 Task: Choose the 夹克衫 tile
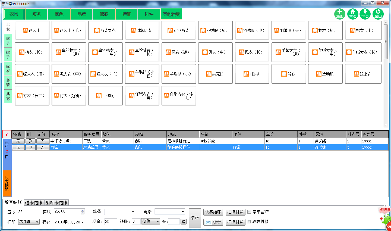[x=215, y=74]
